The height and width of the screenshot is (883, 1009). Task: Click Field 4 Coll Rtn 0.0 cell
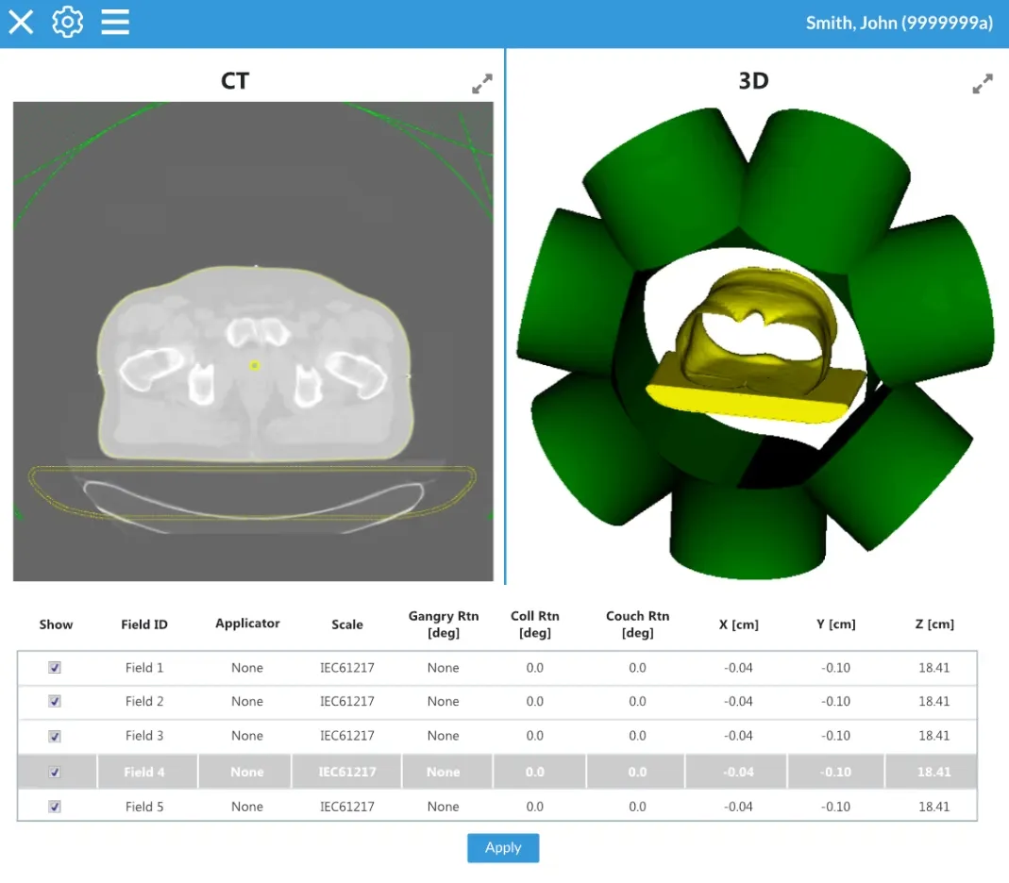pos(535,772)
